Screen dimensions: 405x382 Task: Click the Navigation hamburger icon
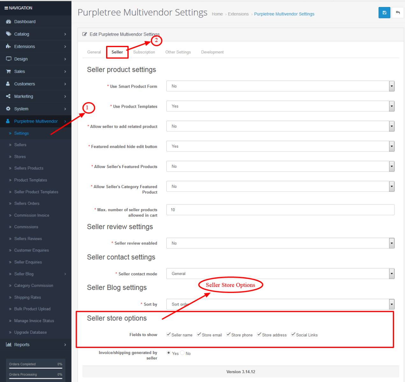[6, 8]
